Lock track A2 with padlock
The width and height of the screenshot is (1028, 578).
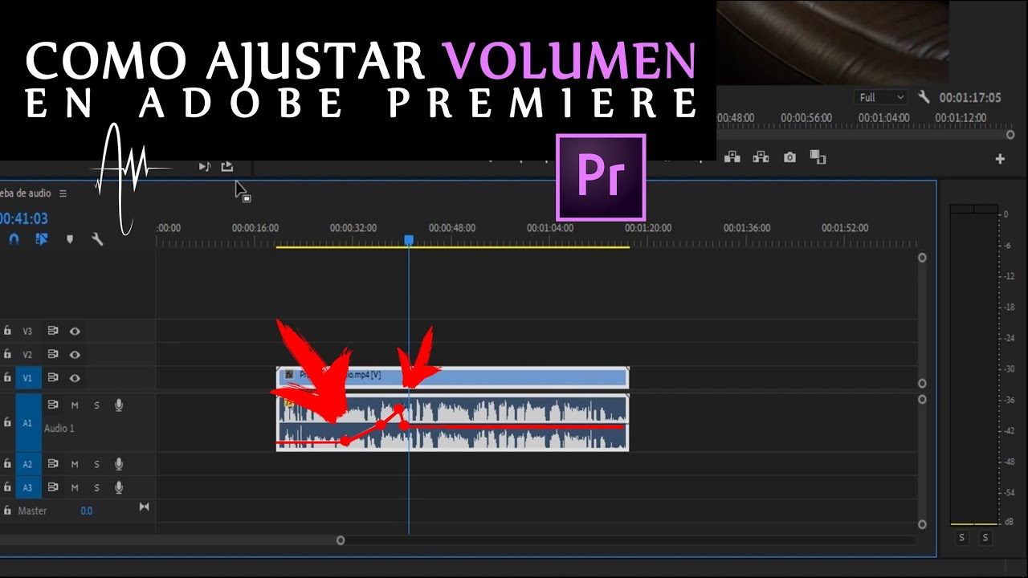[x=7, y=464]
